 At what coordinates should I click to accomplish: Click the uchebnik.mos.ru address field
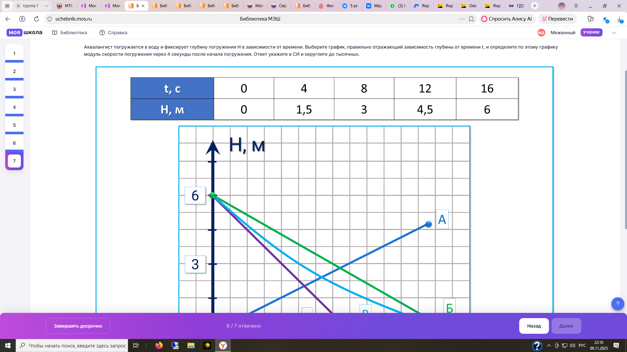tap(73, 19)
